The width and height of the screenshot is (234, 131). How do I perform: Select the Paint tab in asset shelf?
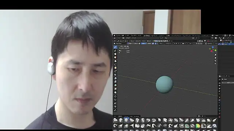coord(131,116)
